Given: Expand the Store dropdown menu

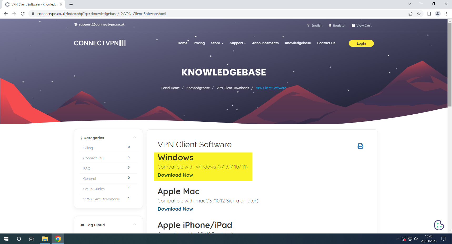Looking at the screenshot, I should [217, 43].
